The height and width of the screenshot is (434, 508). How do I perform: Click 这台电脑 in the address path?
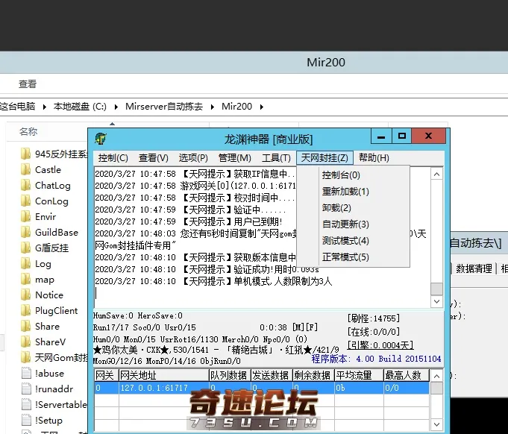17,107
